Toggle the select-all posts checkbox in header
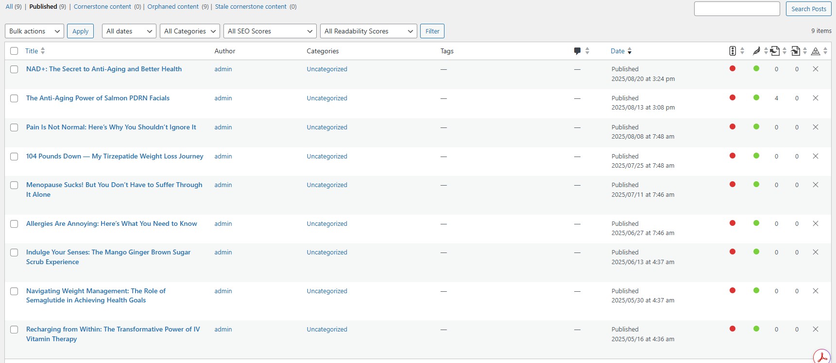This screenshot has width=836, height=363. [x=14, y=51]
